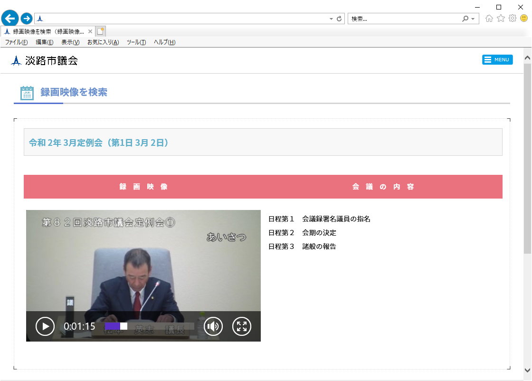Open the 表示(V) menu
This screenshot has height=381, width=532.
click(70, 42)
